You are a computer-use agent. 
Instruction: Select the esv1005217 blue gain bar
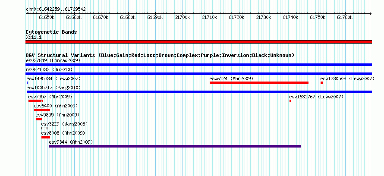pyautogui.click(x=199, y=92)
